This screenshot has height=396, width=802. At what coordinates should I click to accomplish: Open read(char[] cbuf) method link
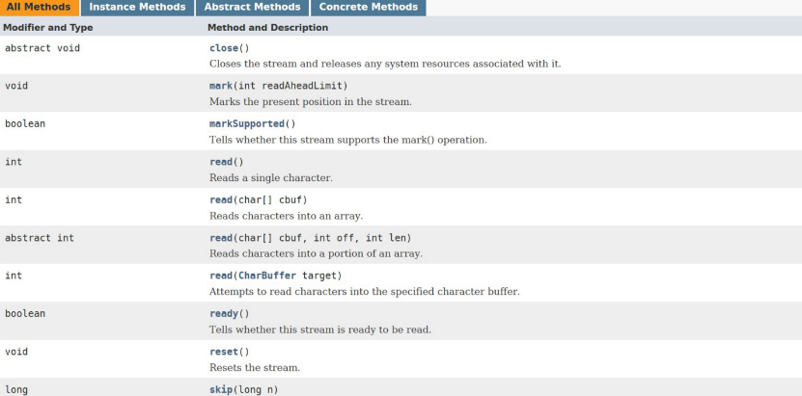click(x=220, y=199)
